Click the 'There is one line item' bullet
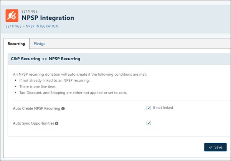Viewport: 231px width, 161px height. [x=38, y=86]
